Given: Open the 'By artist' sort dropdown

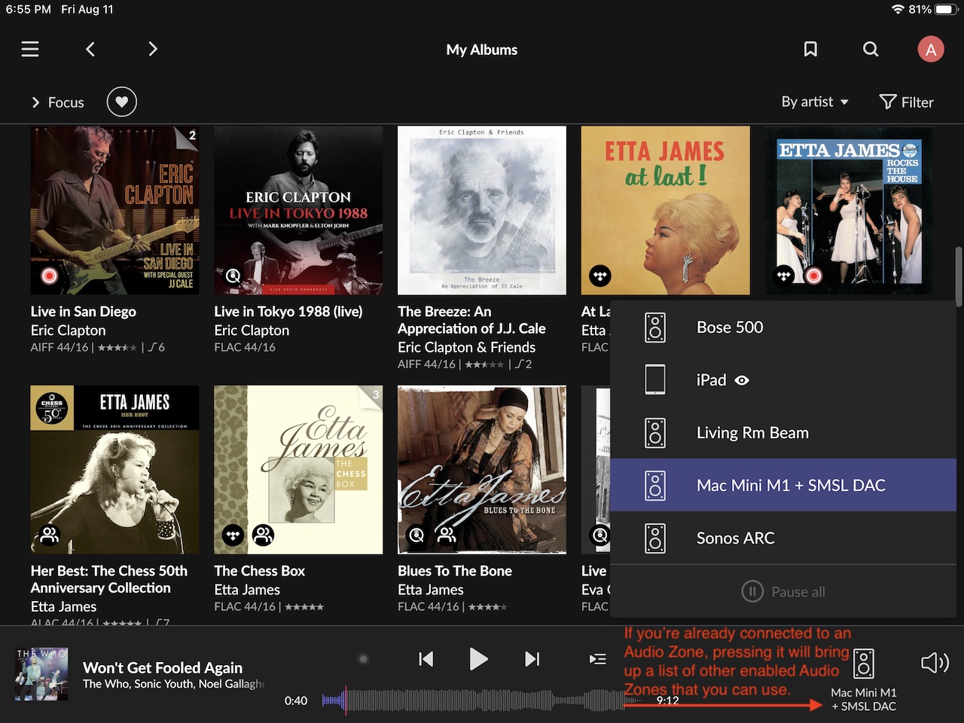Looking at the screenshot, I should pos(815,102).
